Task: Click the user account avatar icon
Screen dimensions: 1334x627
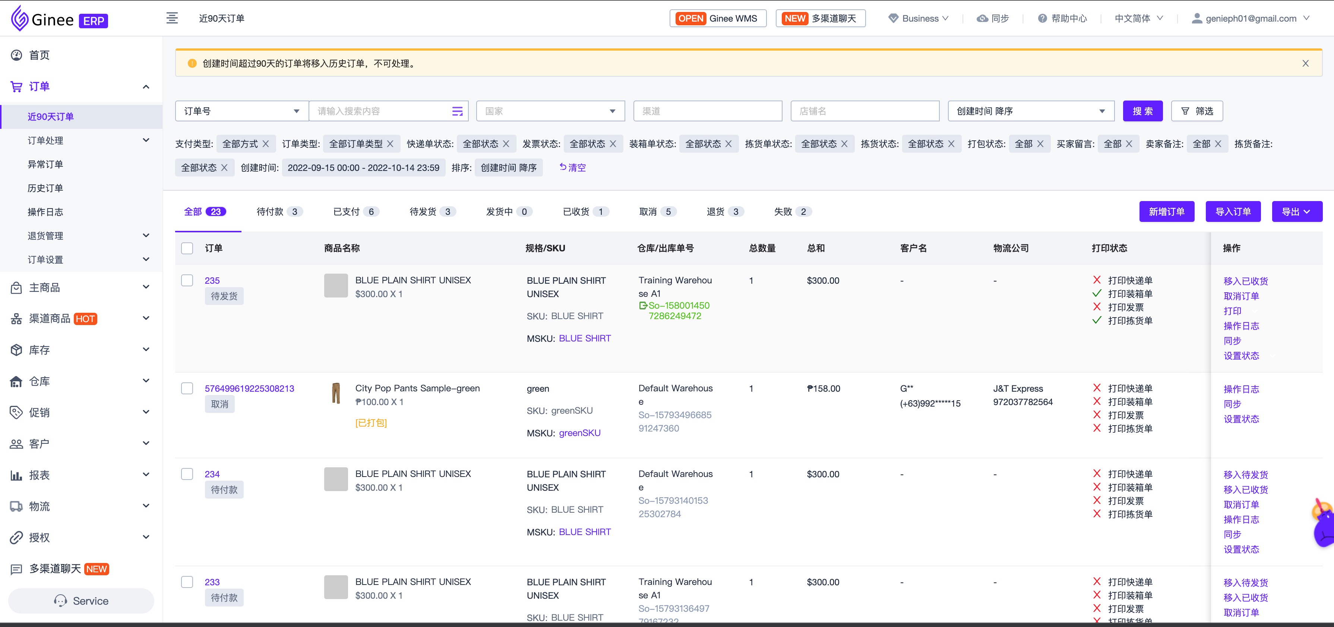Action: point(1197,19)
